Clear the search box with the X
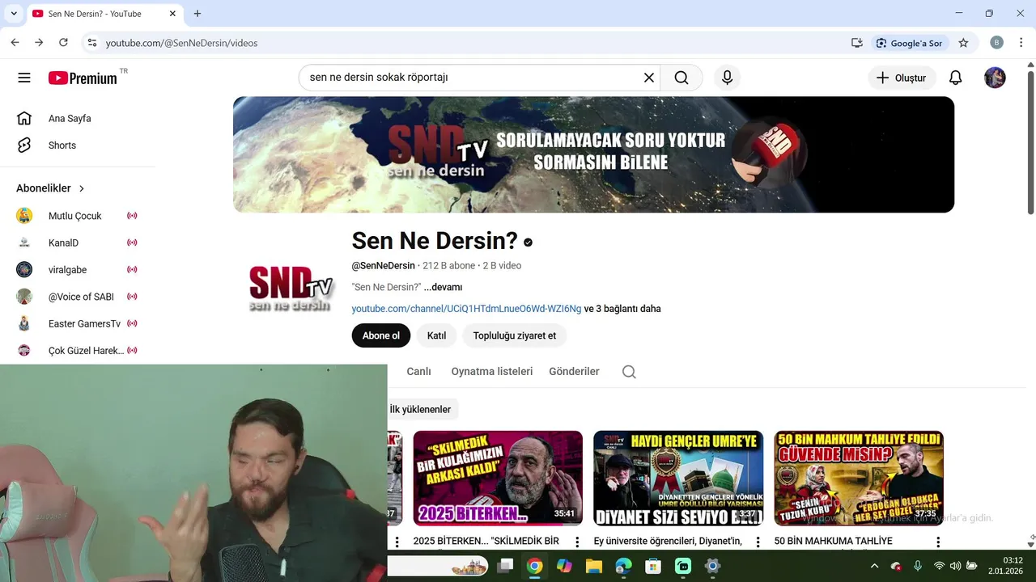This screenshot has height=582, width=1036. click(x=648, y=78)
